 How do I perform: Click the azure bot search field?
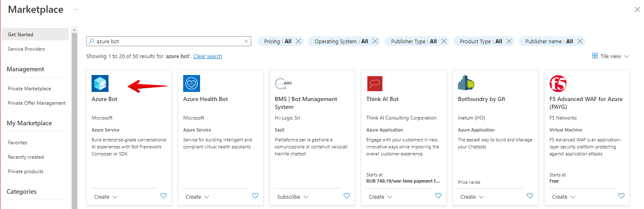169,41
